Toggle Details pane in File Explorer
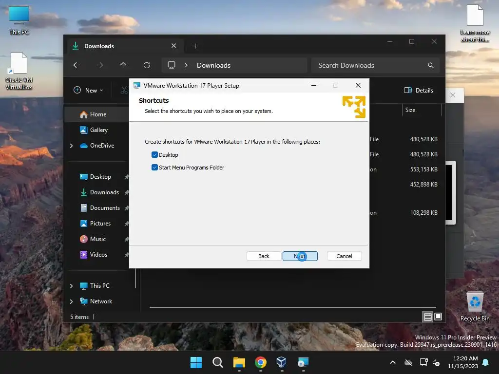 419,90
